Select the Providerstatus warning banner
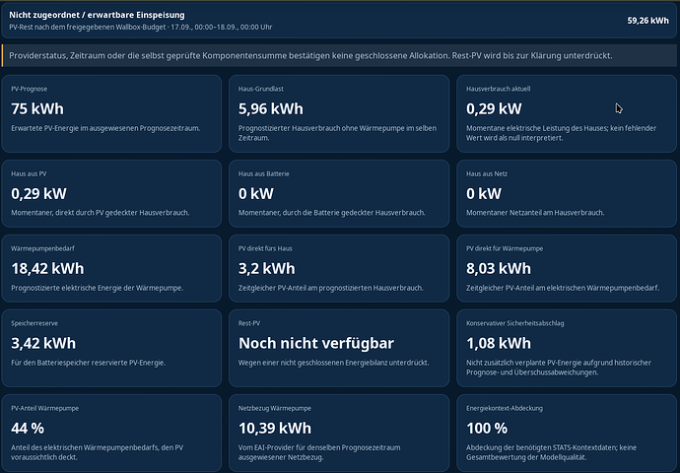This screenshot has width=680, height=473. click(x=339, y=55)
